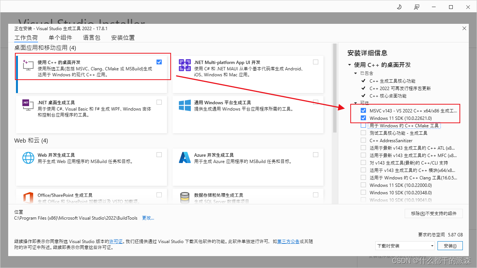Check the .NET 桌面生成工具 workload checkbox
The height and width of the screenshot is (268, 477).
click(159, 102)
